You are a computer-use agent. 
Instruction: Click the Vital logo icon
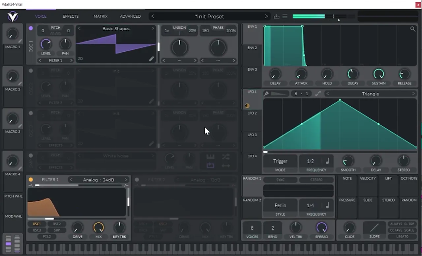click(x=13, y=16)
